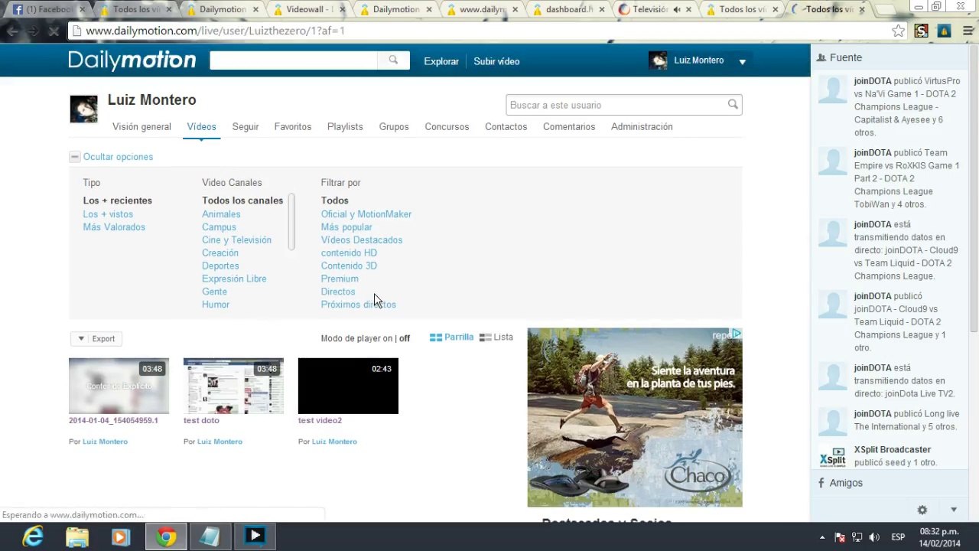Click the sidebar collapse arrow

tap(954, 510)
